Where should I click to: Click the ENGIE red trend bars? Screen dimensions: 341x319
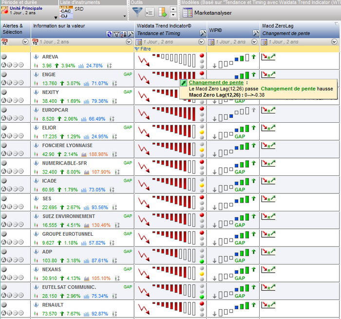174,75
